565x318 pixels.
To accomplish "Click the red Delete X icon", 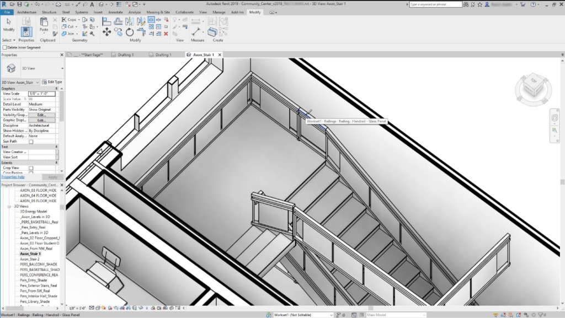I will point(167,34).
